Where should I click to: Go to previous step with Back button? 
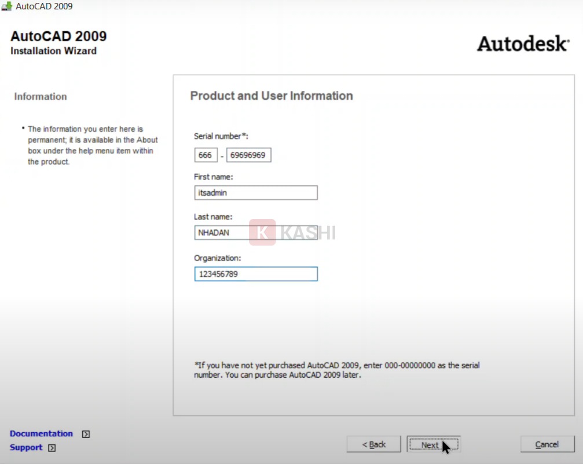373,444
